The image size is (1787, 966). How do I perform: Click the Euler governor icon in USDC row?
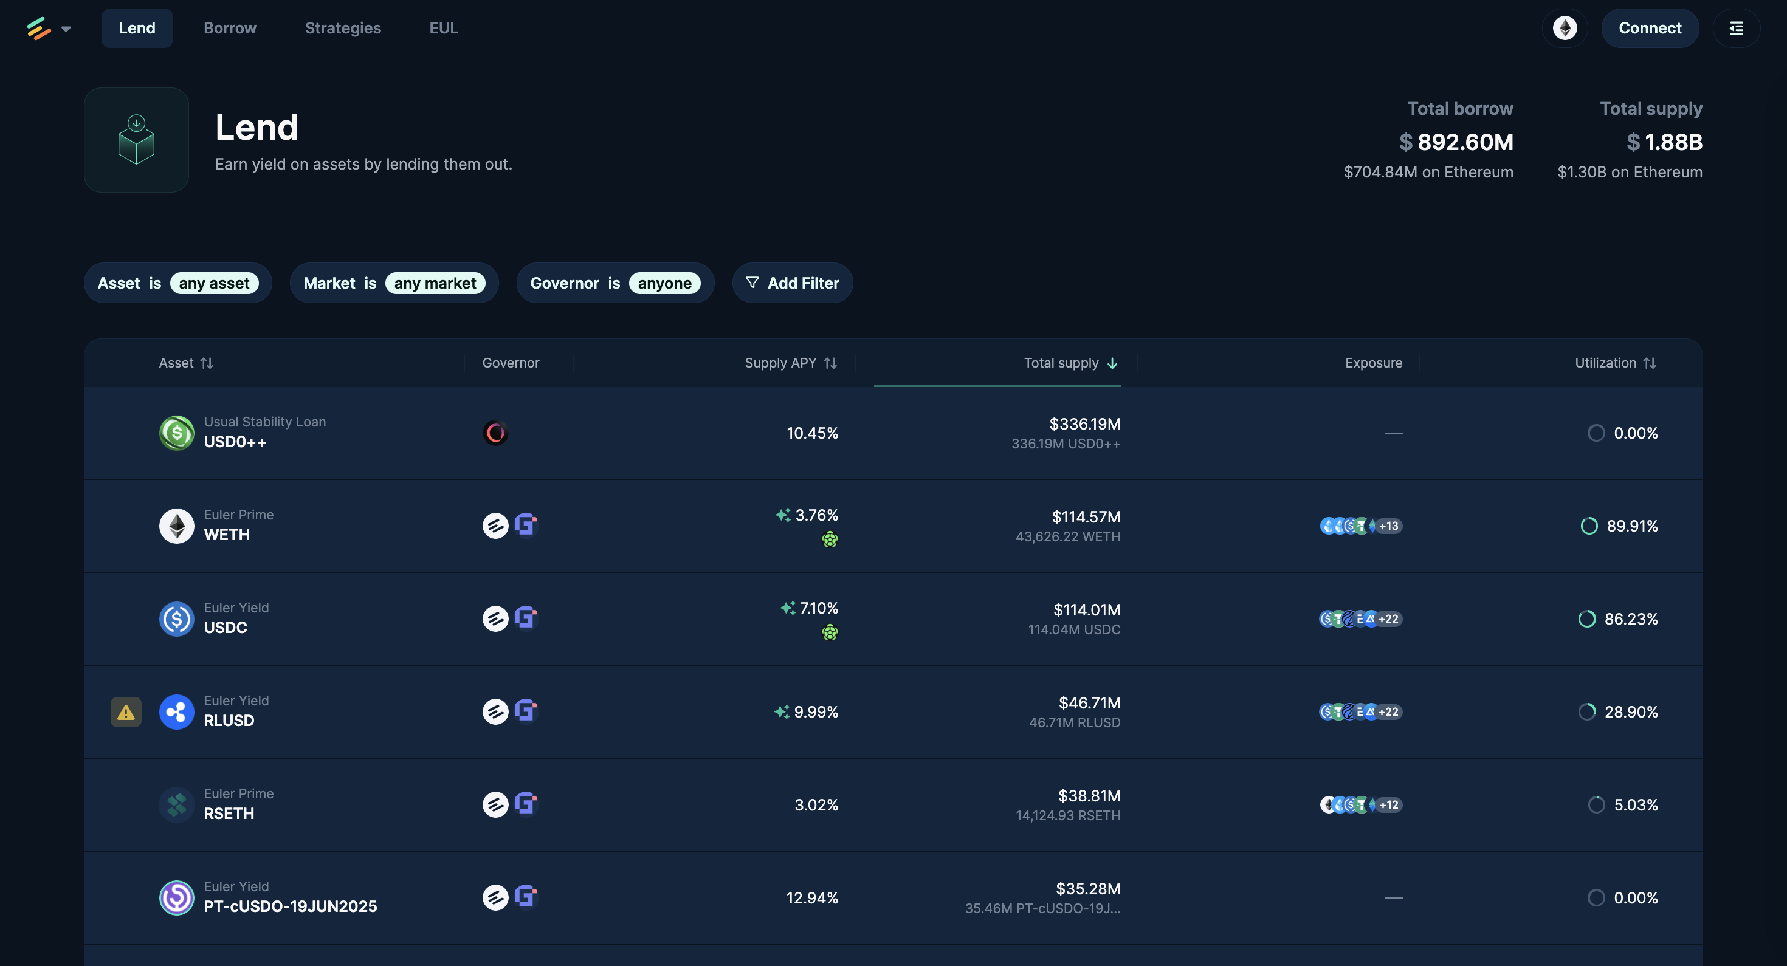click(x=495, y=618)
